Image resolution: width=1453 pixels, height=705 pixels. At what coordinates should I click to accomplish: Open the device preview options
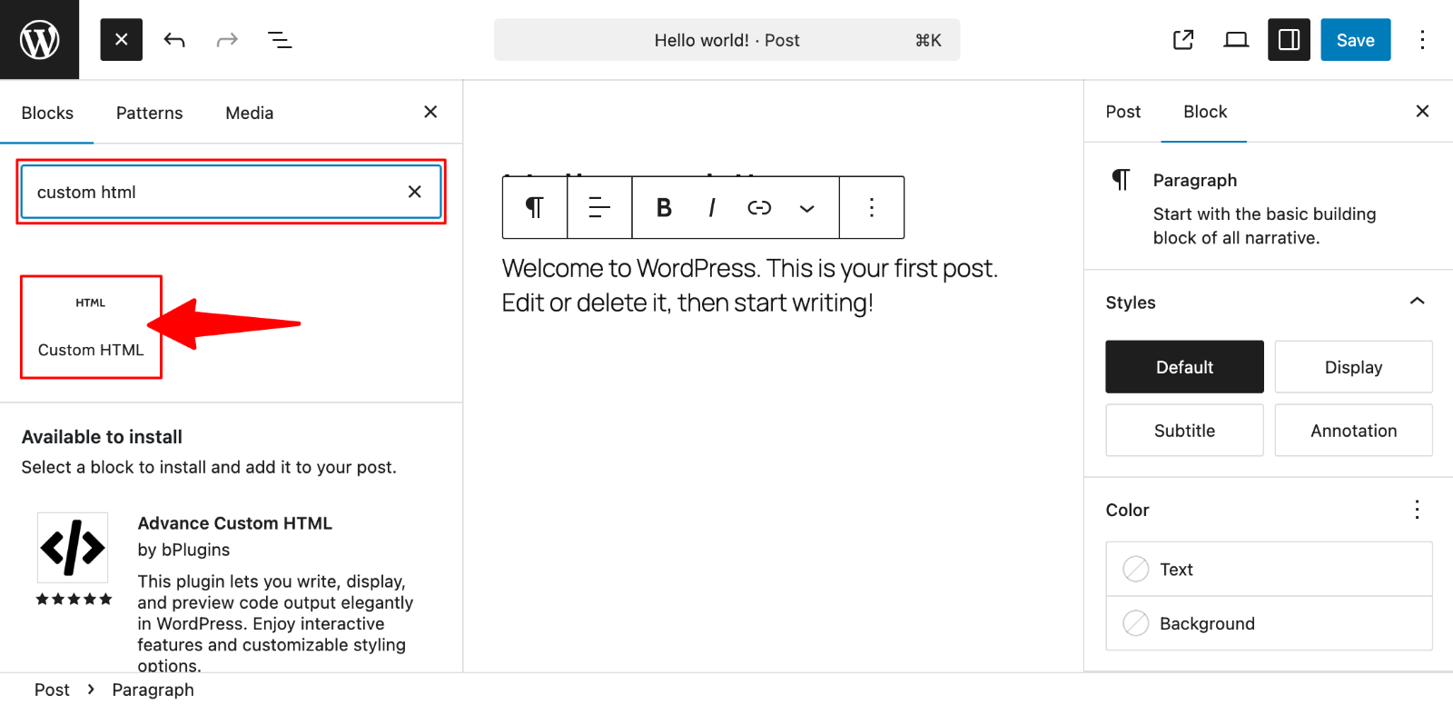pyautogui.click(x=1236, y=40)
